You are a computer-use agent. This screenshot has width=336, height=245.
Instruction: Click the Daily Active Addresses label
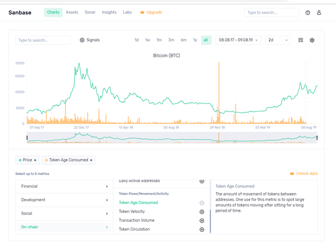139,181
